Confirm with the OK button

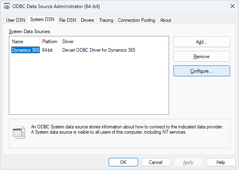pyautogui.click(x=123, y=162)
